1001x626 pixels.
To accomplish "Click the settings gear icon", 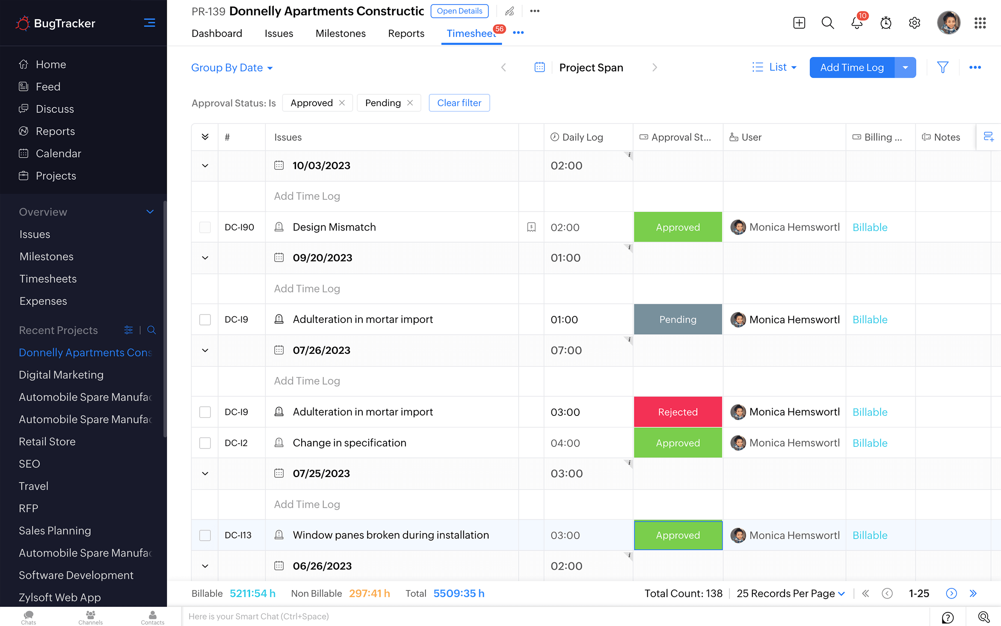I will pyautogui.click(x=915, y=23).
